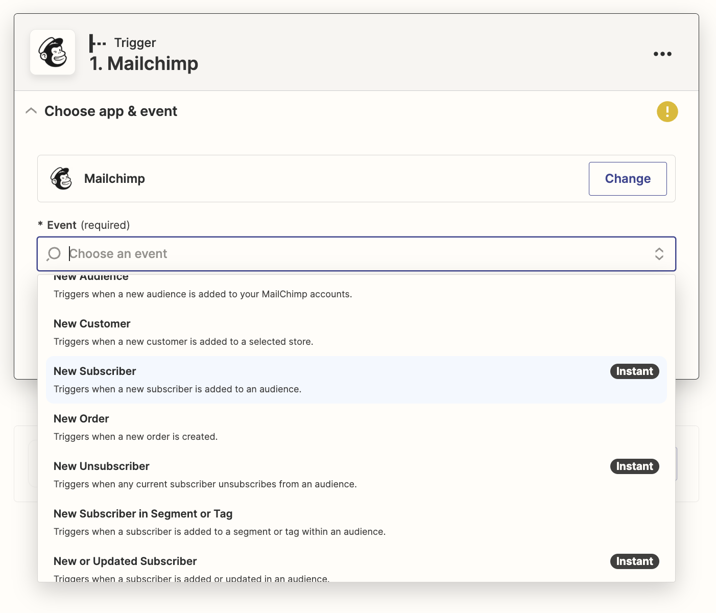
Task: Click the Mailchimp logo in the header
Action: (53, 52)
